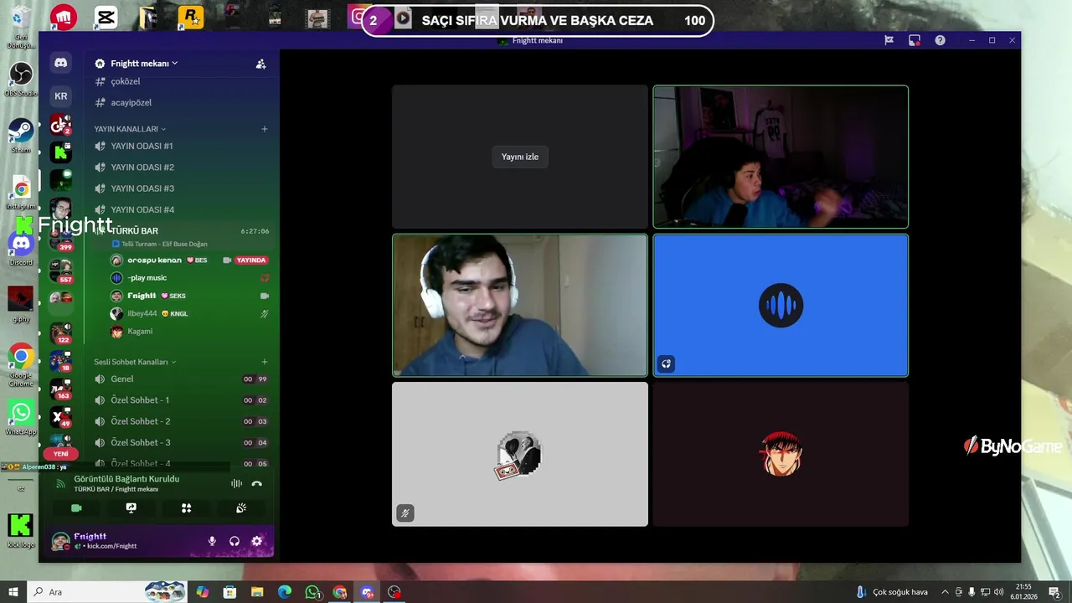Deafen audio with the headphones button
This screenshot has width=1072, height=603.
click(x=234, y=541)
